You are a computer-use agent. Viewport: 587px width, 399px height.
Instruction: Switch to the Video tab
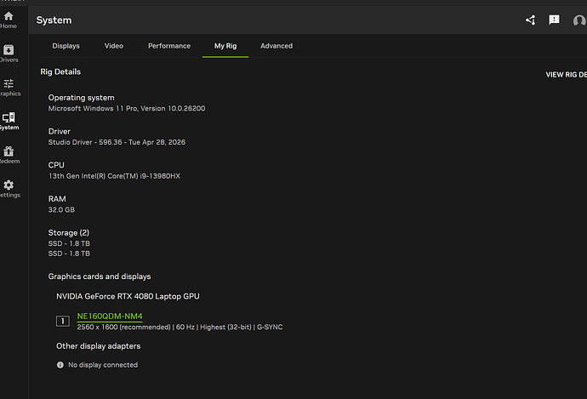[114, 46]
